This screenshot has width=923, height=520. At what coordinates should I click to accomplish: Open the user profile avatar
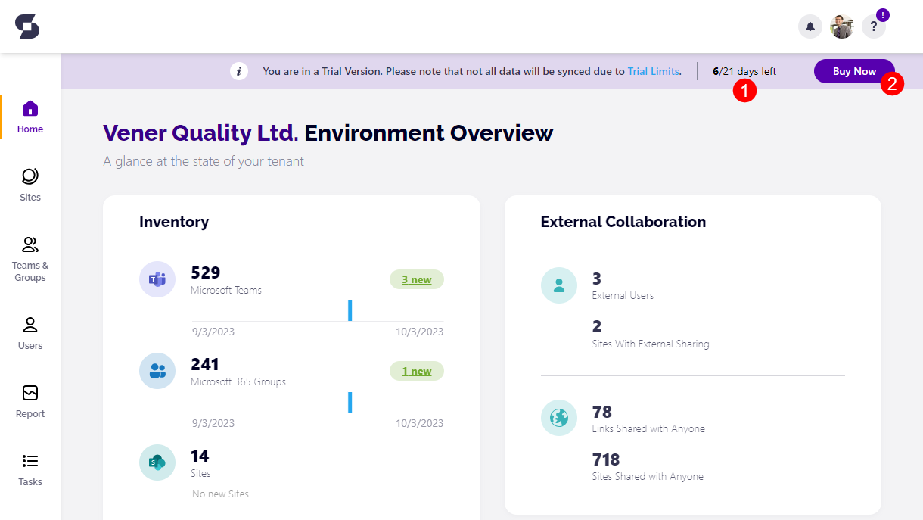coord(841,27)
